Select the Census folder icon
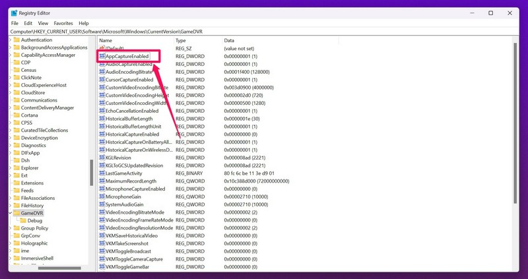The height and width of the screenshot is (279, 528). pos(16,70)
